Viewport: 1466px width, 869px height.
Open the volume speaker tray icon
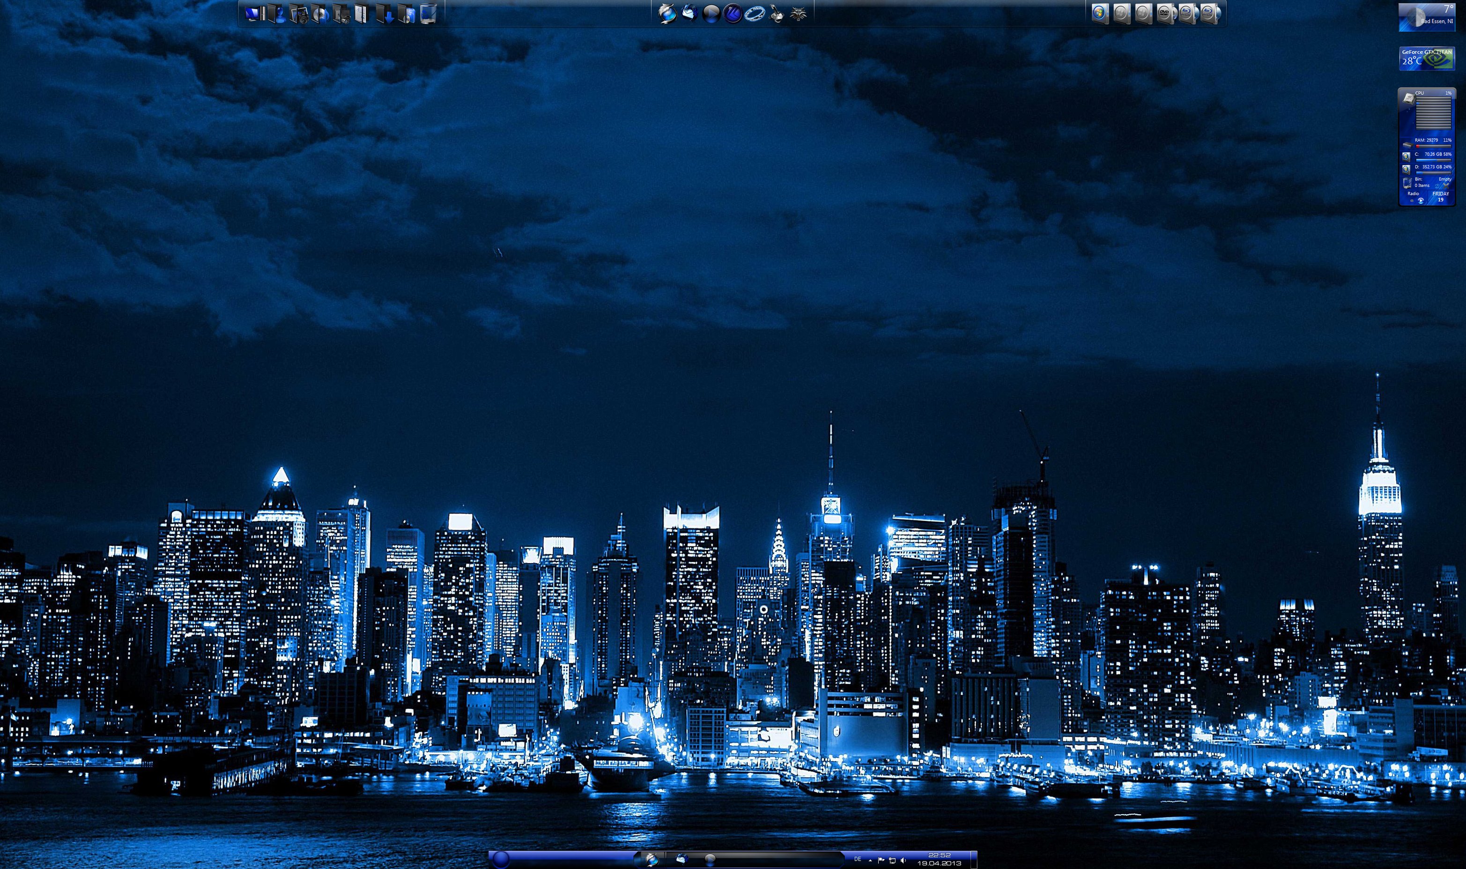pyautogui.click(x=903, y=861)
